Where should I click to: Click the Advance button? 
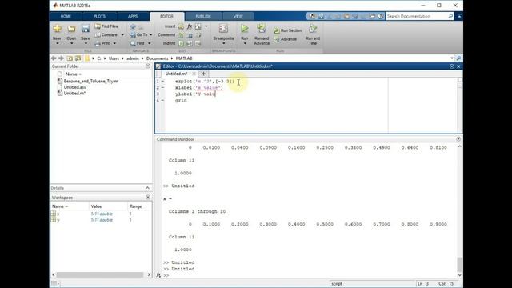click(x=285, y=39)
